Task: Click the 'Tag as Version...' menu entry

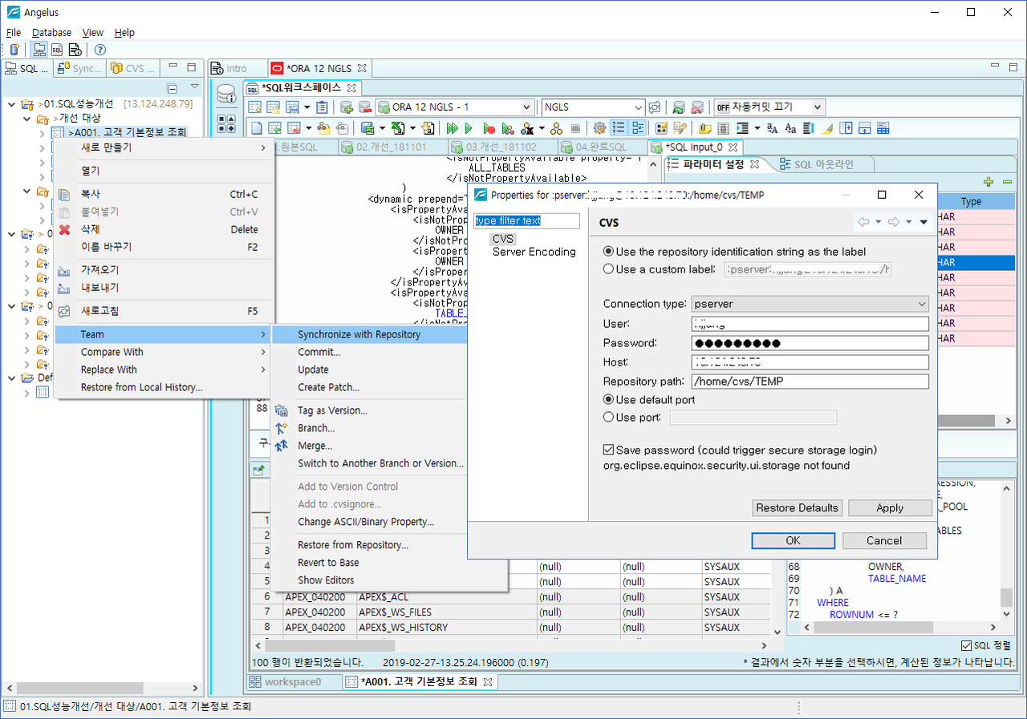Action: click(x=333, y=410)
